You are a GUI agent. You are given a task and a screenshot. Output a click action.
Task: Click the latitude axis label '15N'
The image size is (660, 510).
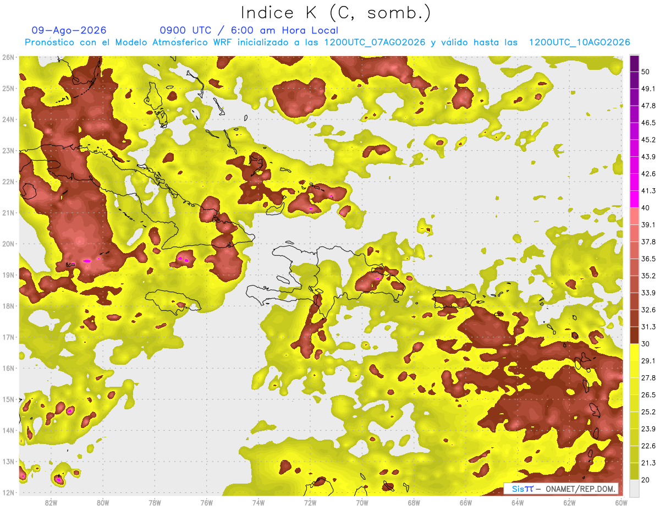[9, 399]
